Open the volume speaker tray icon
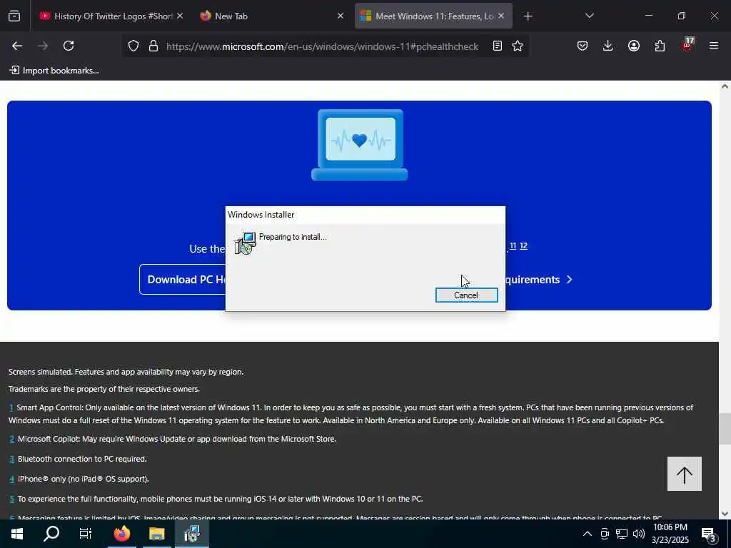The image size is (731, 548). click(639, 534)
